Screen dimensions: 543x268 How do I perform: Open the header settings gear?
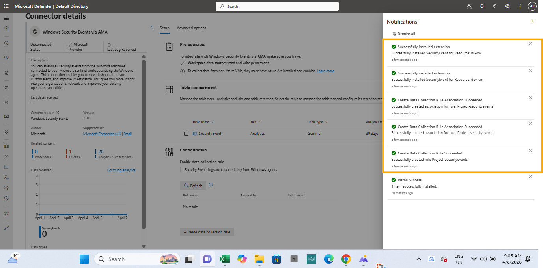(x=507, y=6)
